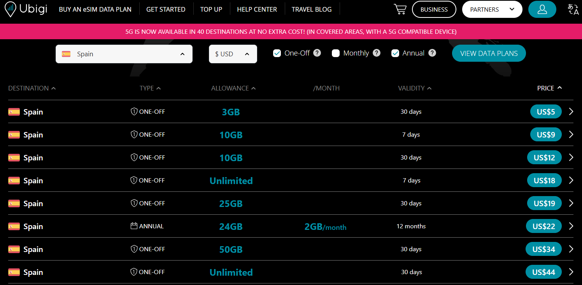Click the arrow next to US$5
The height and width of the screenshot is (285, 582).
click(x=571, y=112)
